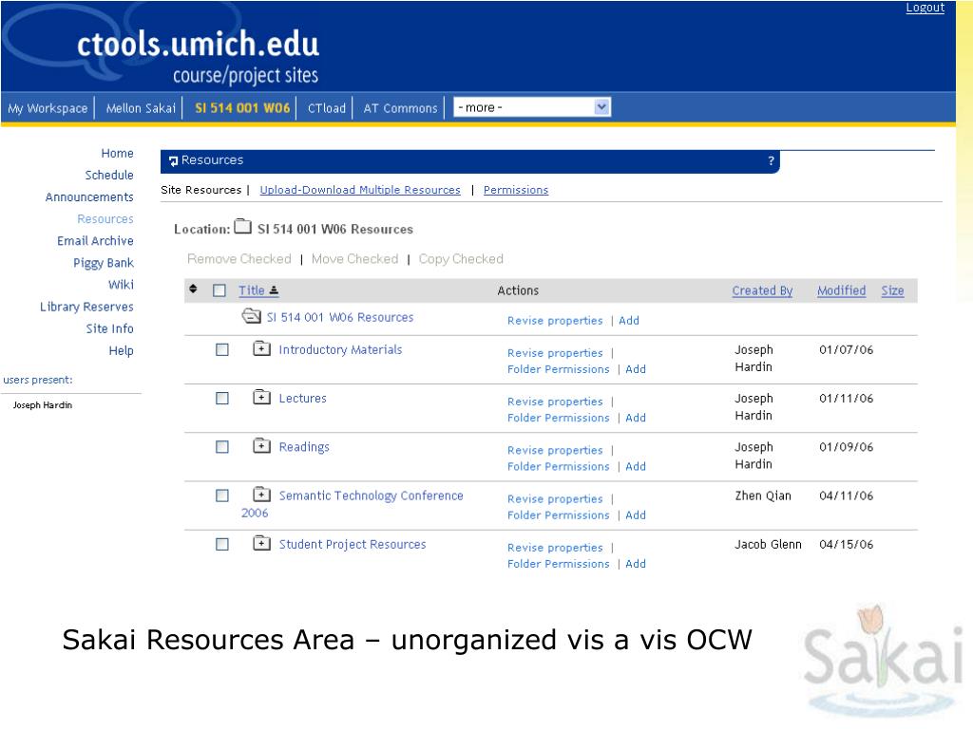Expand the Introductory Materials folder
973x729 pixels.
pyautogui.click(x=262, y=348)
